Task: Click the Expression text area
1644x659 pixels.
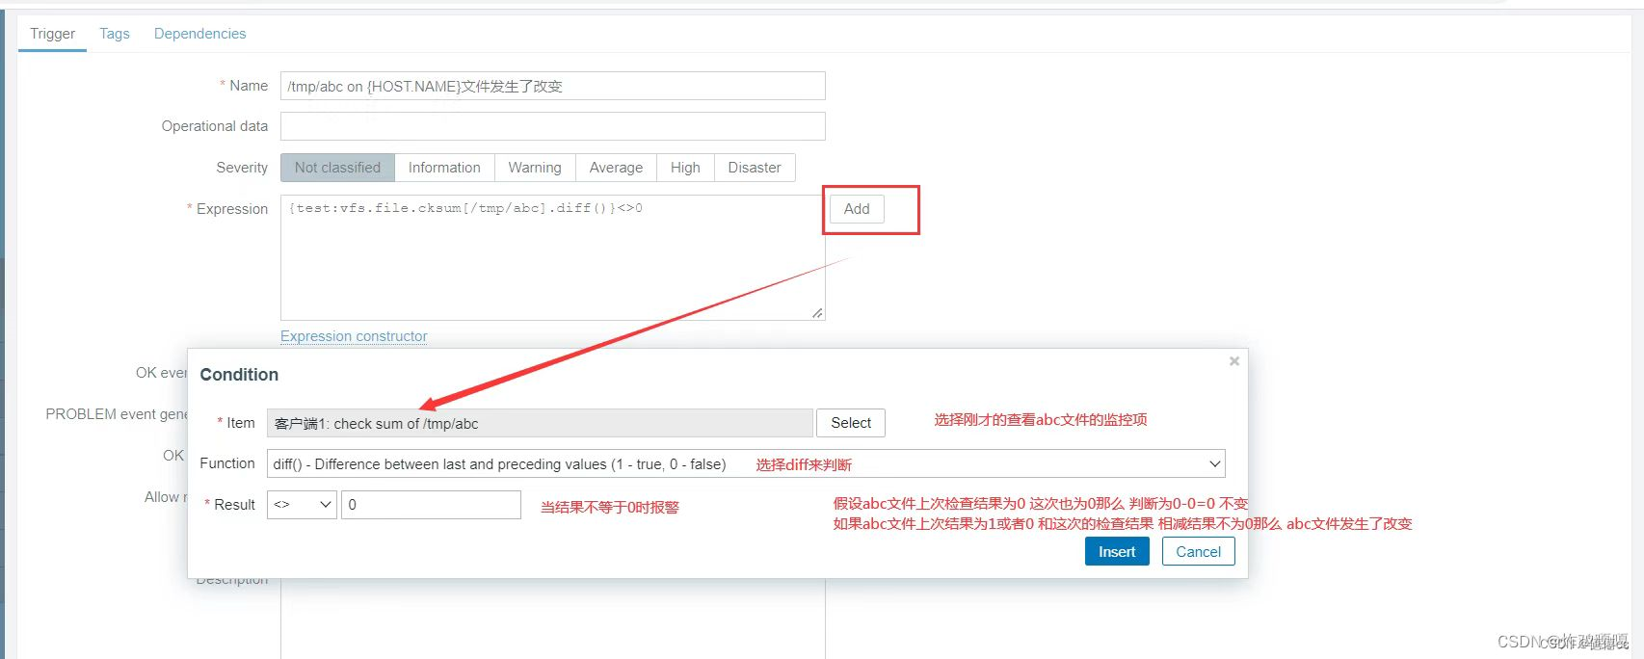Action: click(552, 257)
